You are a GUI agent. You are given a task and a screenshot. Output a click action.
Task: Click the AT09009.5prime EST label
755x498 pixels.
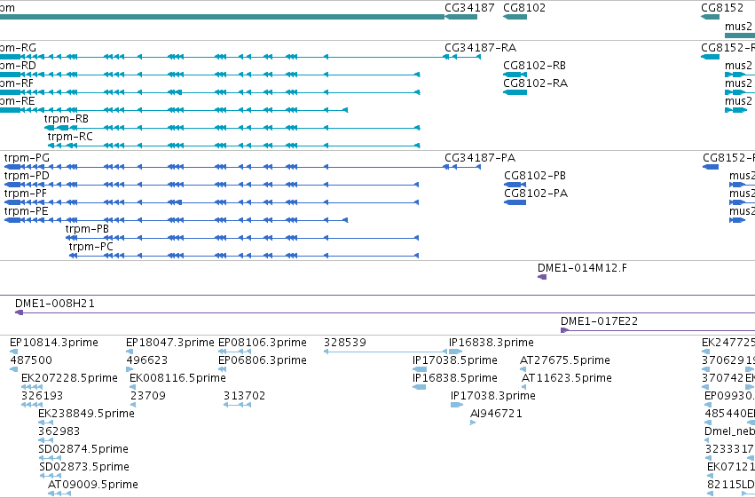tap(93, 486)
